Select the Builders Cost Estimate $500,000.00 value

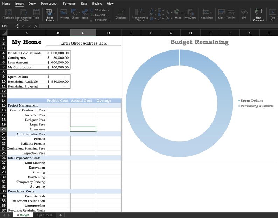[58, 53]
